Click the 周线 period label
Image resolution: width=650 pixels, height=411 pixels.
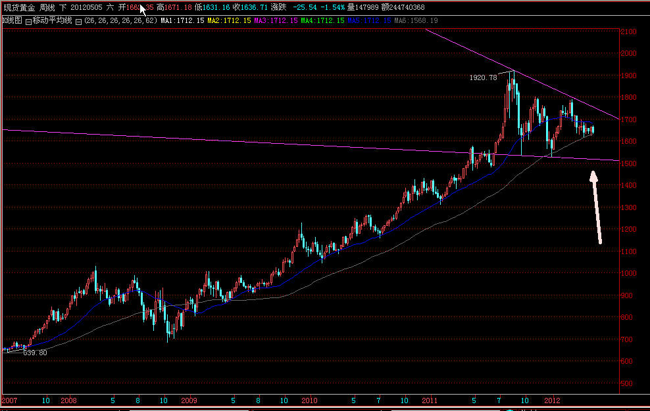[x=47, y=7]
